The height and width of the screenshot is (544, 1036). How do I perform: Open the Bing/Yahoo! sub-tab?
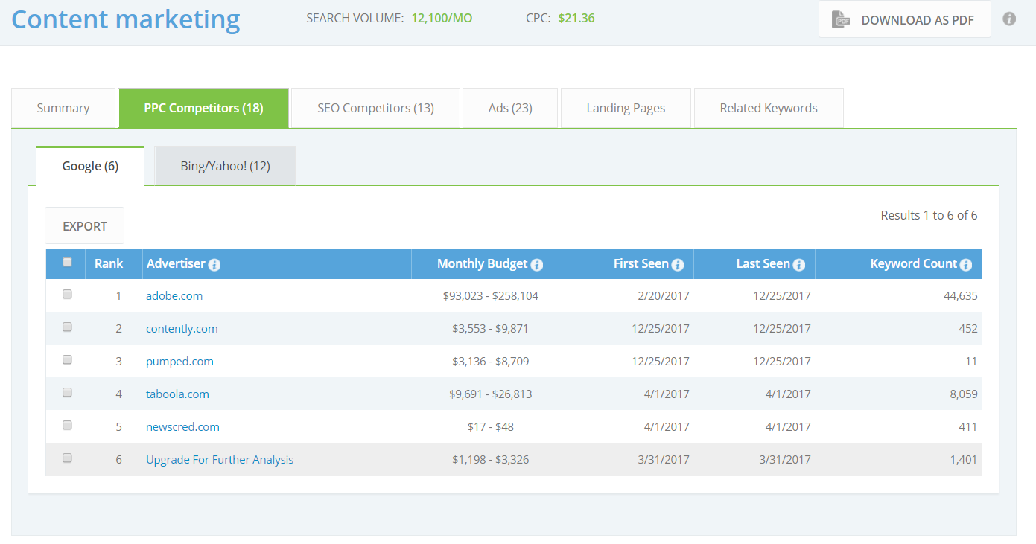click(x=225, y=166)
